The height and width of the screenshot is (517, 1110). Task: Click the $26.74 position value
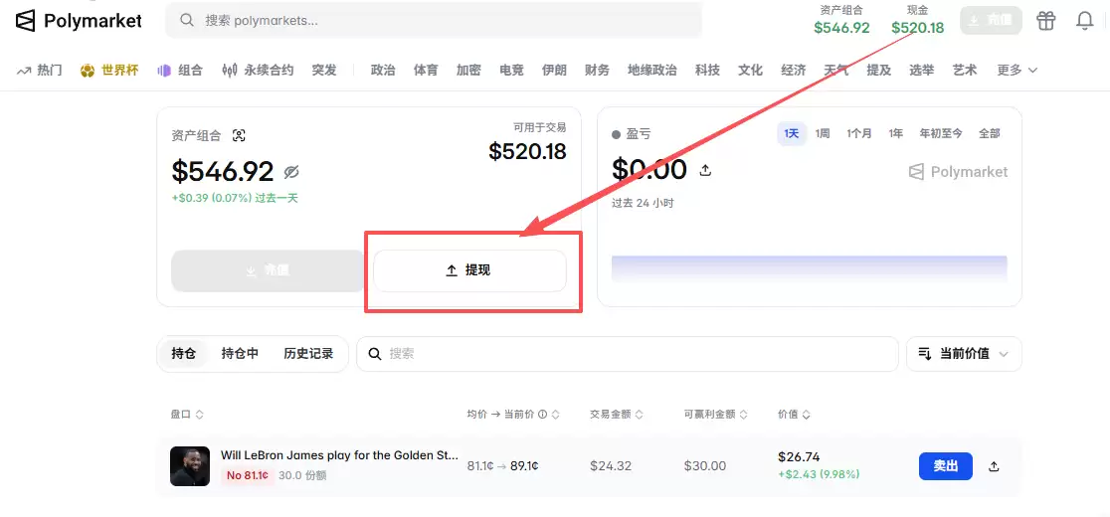coord(799,457)
